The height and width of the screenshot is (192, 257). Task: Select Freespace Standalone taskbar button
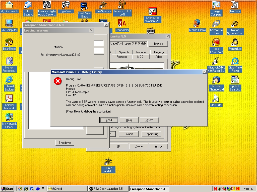coord(149,189)
